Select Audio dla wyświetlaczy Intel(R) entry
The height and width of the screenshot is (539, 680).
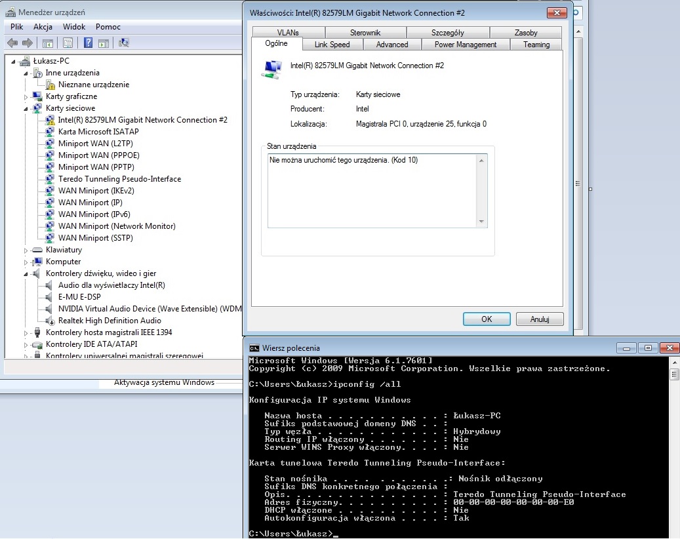pos(111,285)
